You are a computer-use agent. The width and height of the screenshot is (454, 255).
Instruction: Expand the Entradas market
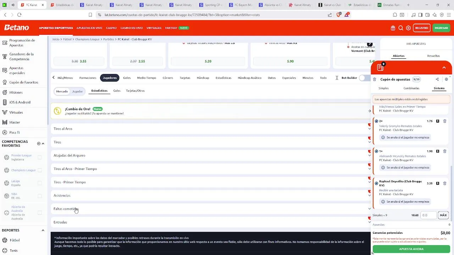(211, 222)
